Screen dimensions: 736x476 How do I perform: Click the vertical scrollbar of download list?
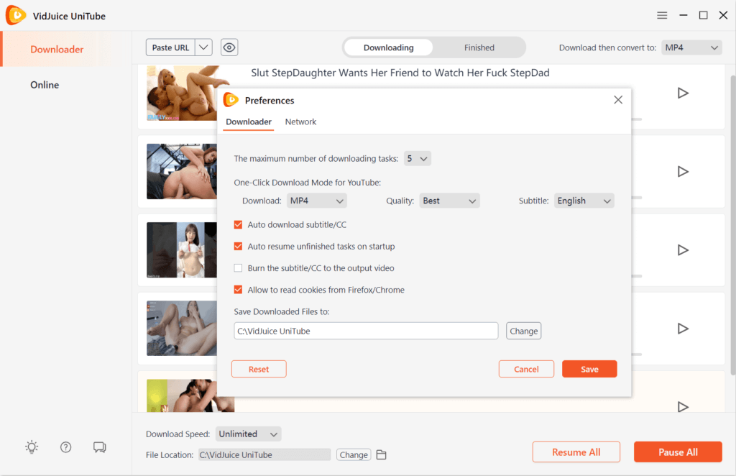(732, 225)
